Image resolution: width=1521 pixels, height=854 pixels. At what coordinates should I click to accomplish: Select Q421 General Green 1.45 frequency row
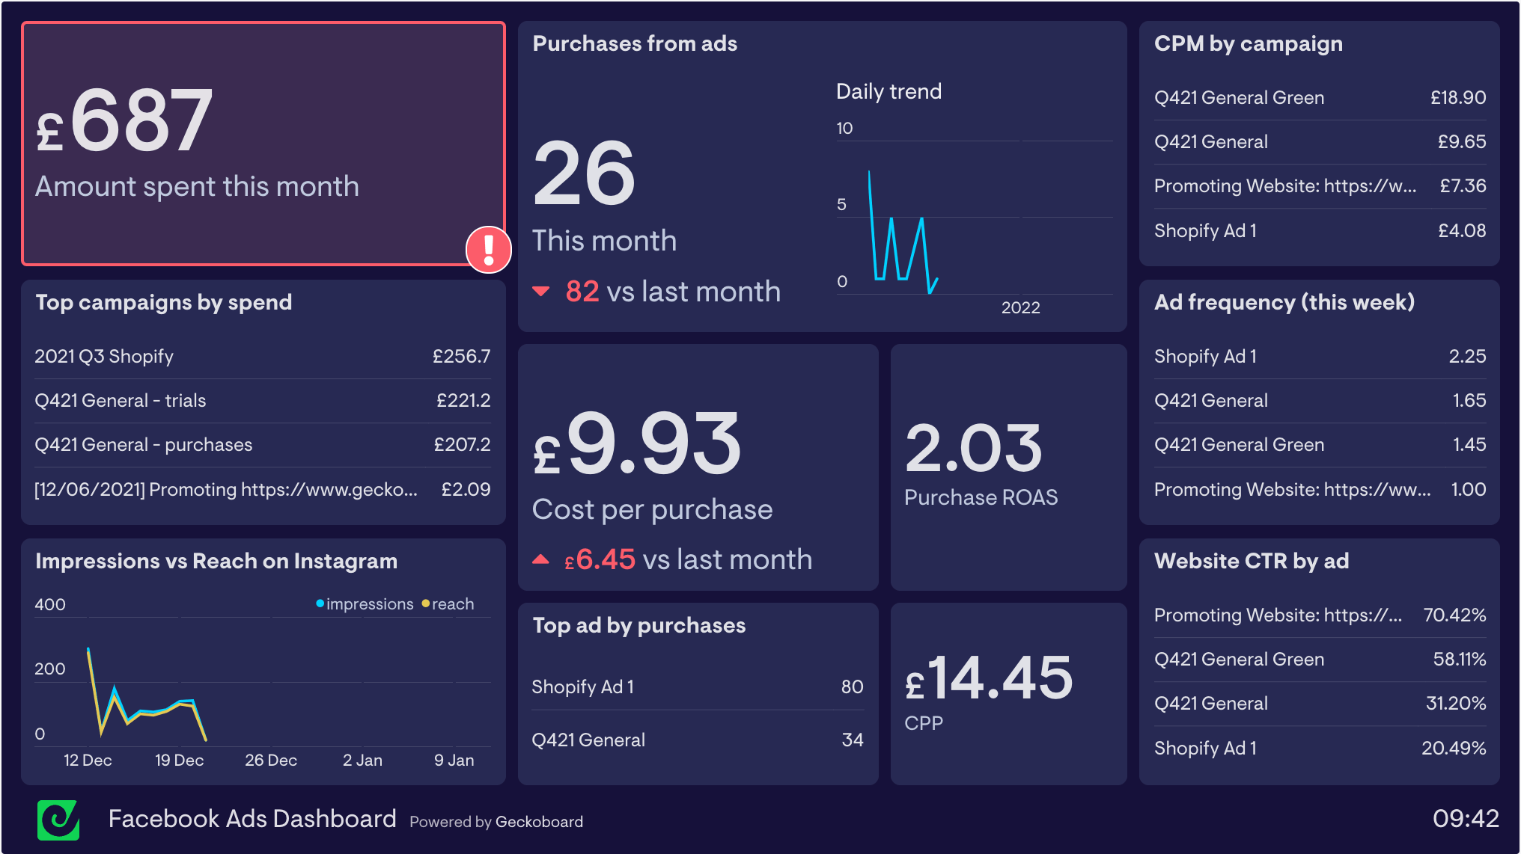click(1320, 445)
